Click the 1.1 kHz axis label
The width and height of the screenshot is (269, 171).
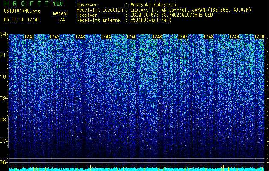point(3,56)
